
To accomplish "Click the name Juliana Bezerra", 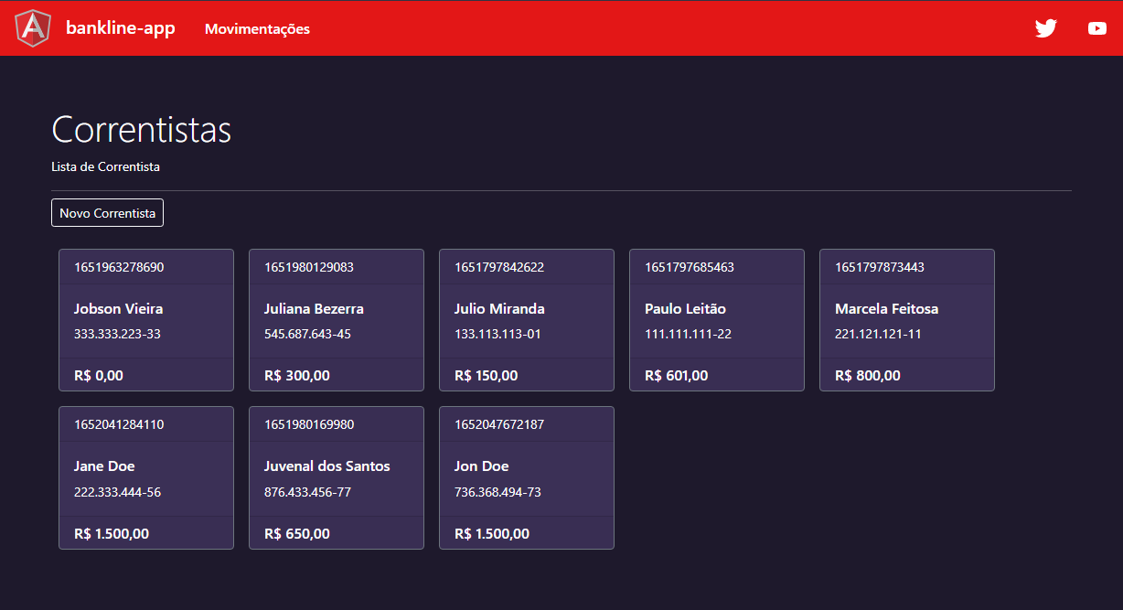I will click(x=314, y=308).
